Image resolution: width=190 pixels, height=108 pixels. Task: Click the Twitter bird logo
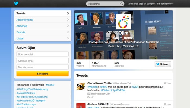(16, 4)
